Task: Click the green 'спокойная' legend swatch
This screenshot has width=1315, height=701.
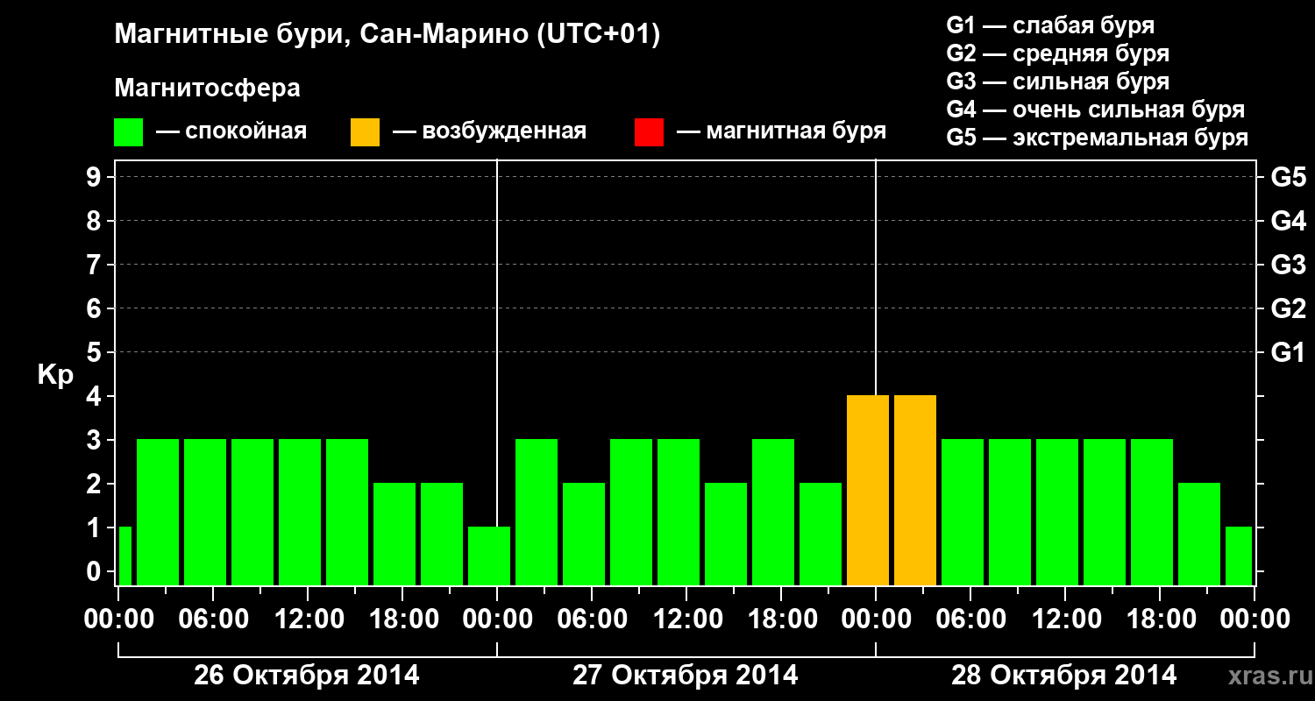Action: [x=129, y=132]
